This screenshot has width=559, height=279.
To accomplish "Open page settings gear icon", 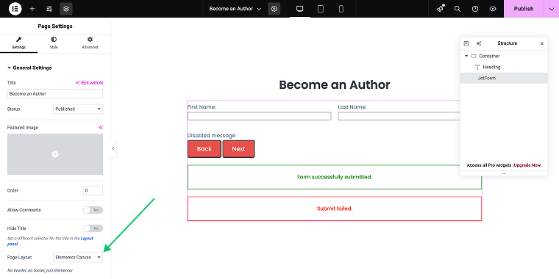I will point(274,9).
